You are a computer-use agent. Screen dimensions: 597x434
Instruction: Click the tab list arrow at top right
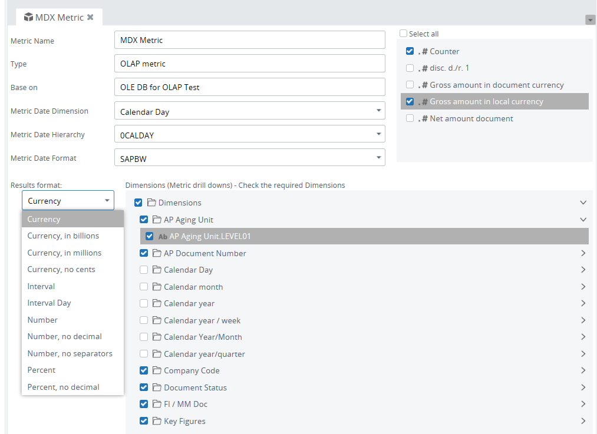tap(590, 20)
